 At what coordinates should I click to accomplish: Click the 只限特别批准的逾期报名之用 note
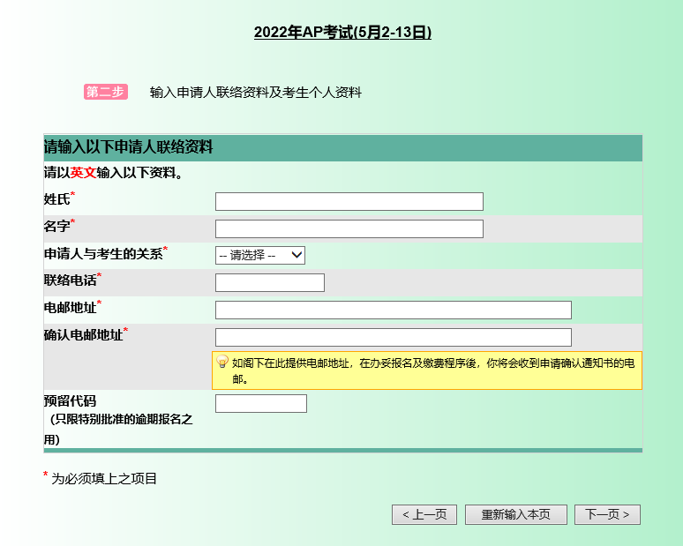pos(118,430)
